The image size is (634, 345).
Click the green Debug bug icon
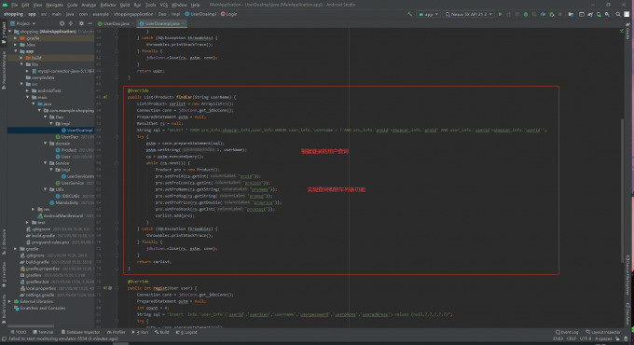[x=526, y=14]
